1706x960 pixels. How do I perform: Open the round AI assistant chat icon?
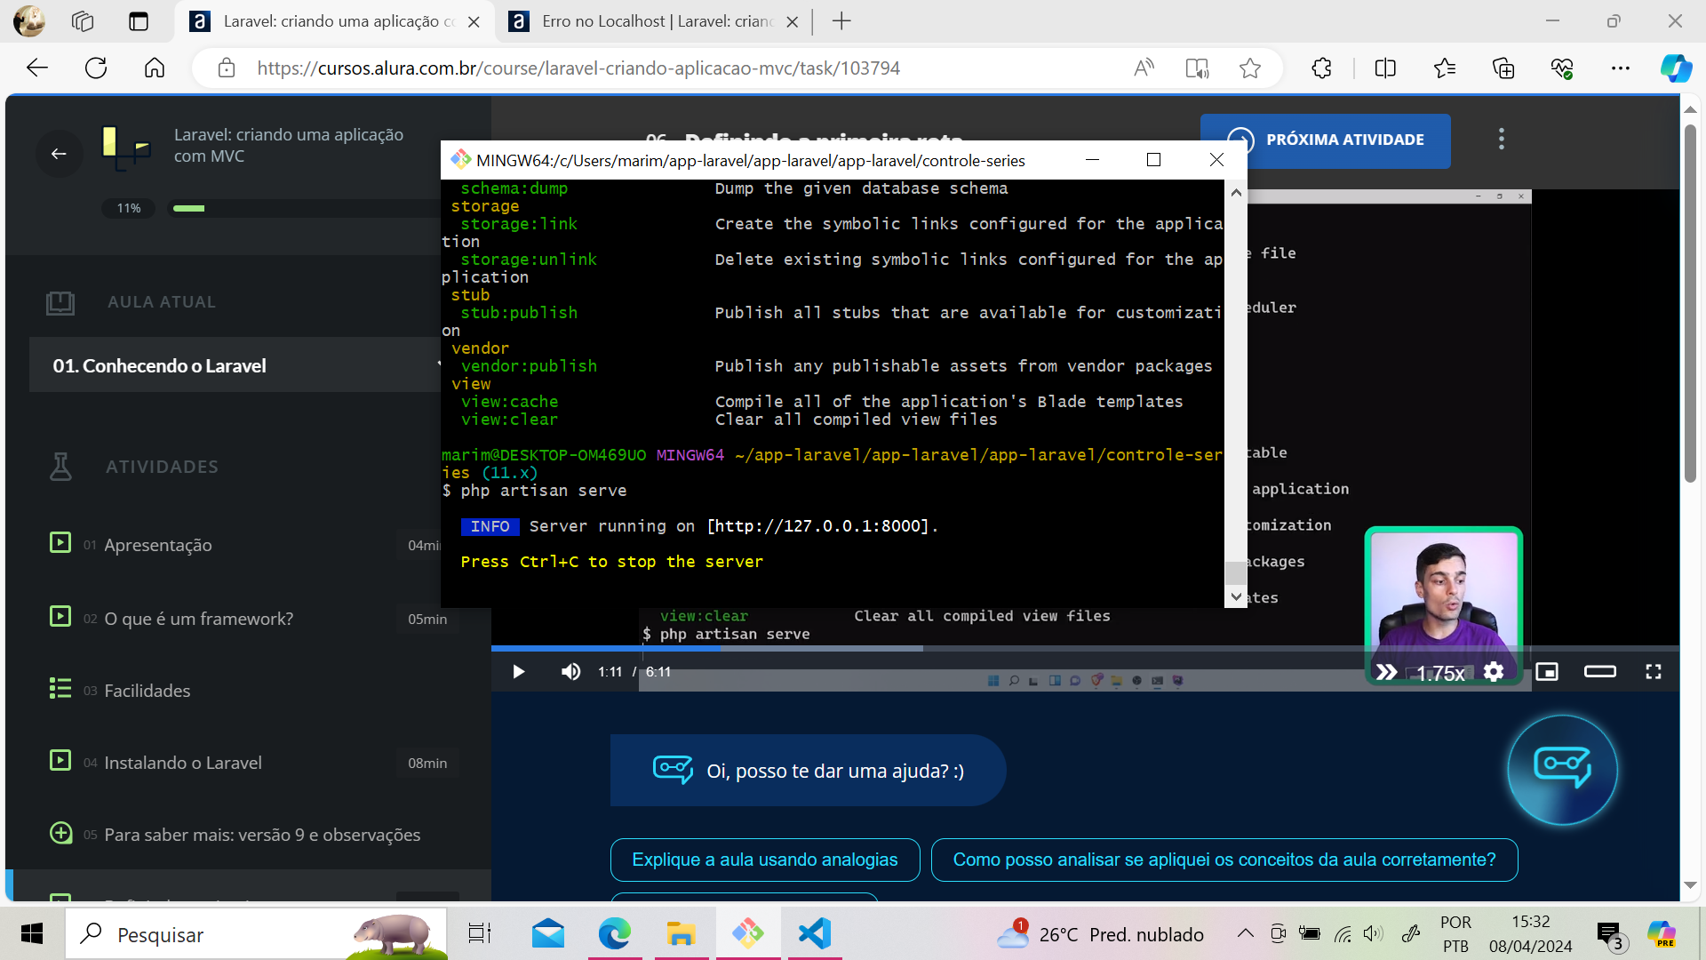coord(1563,770)
